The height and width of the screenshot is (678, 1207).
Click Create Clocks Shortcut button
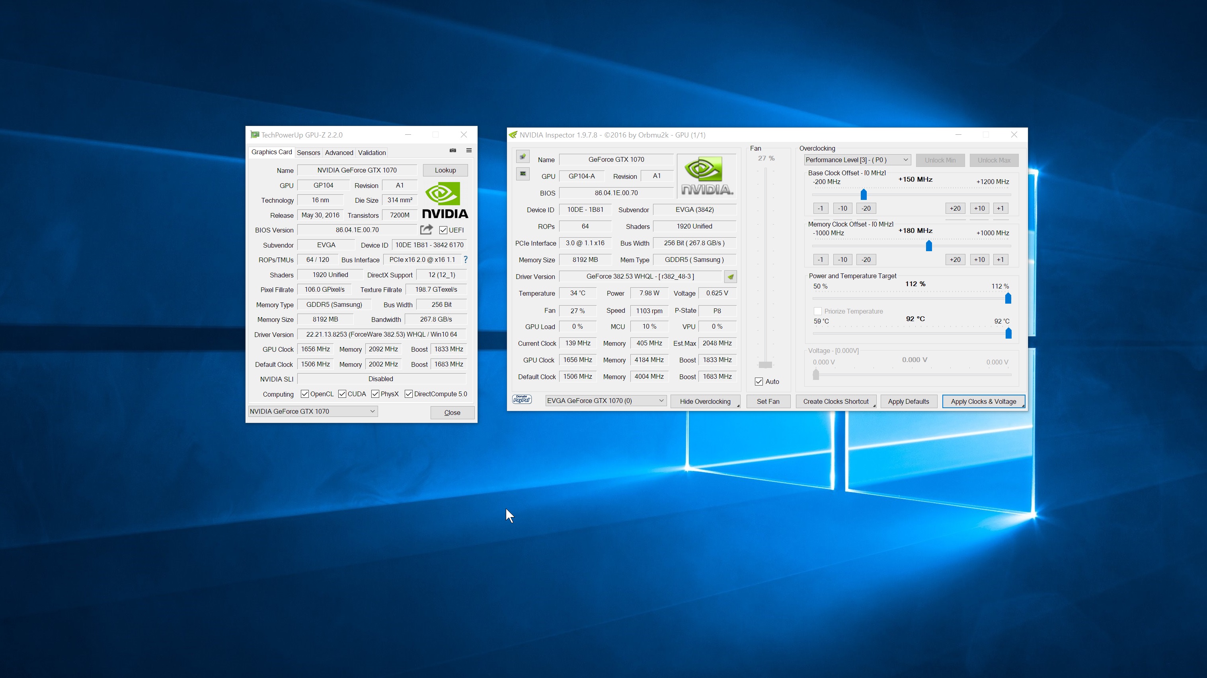point(836,401)
